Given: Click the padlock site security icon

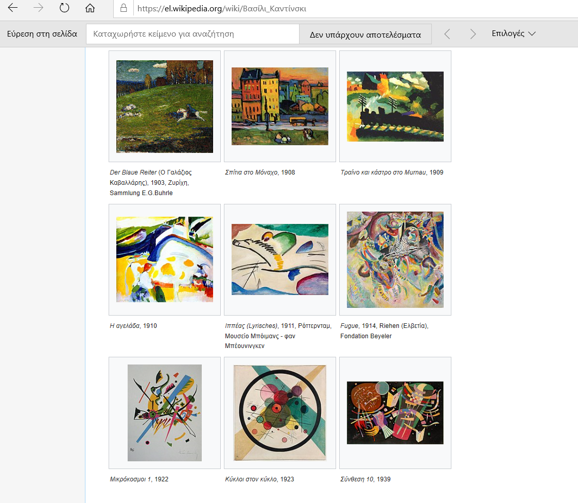Looking at the screenshot, I should (124, 8).
